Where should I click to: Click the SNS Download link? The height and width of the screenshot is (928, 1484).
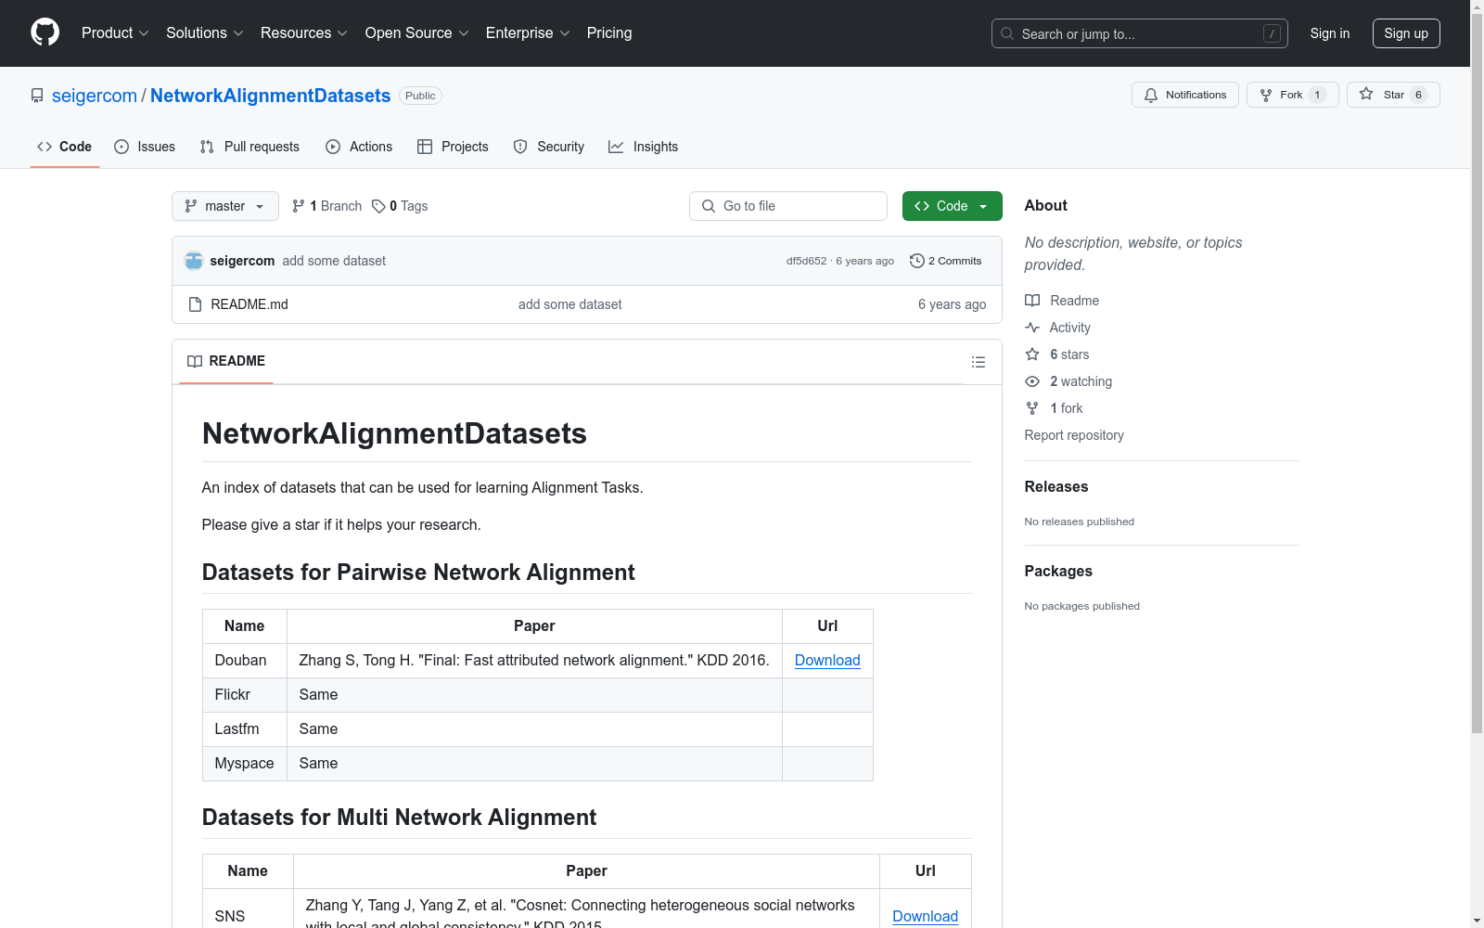pos(925,916)
